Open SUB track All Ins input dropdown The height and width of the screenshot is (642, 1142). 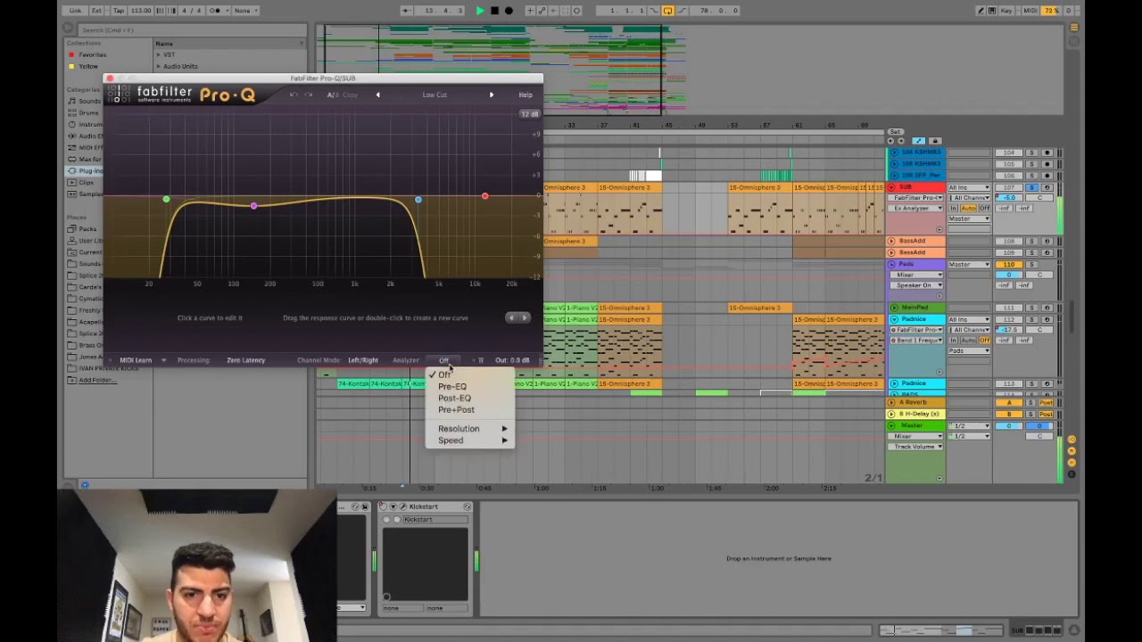[969, 187]
